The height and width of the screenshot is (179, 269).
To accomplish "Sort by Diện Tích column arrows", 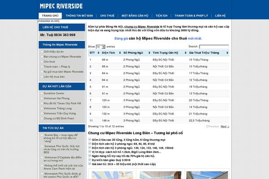I will [120, 53].
